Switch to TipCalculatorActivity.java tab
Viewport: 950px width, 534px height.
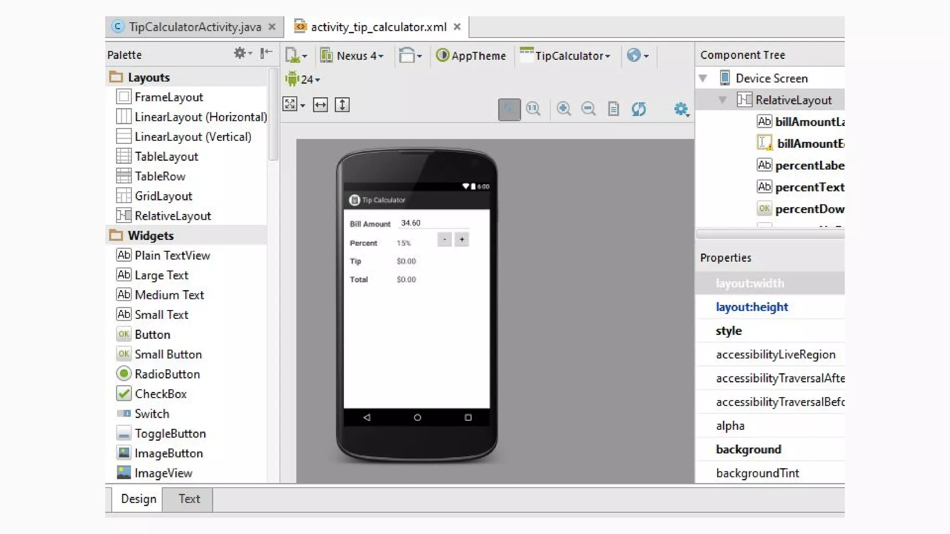[195, 27]
